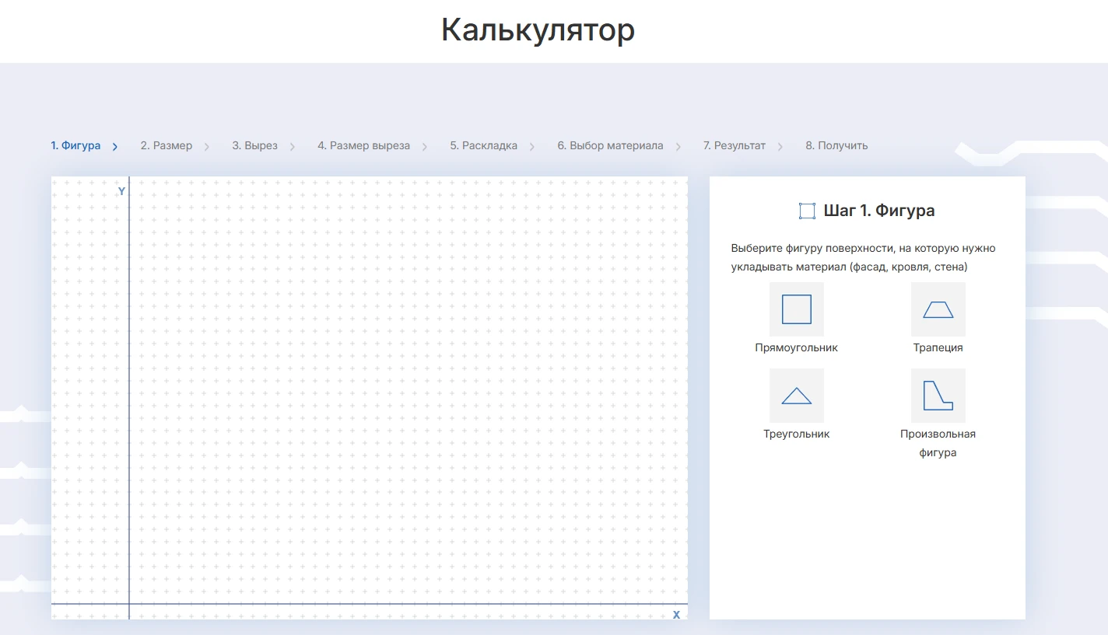Click chevron after 5. Раскладка step
The image size is (1108, 635).
(x=532, y=146)
